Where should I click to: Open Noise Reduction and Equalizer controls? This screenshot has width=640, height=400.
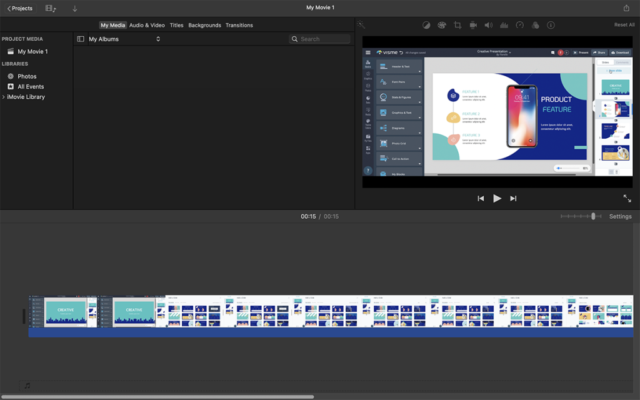[x=504, y=25]
